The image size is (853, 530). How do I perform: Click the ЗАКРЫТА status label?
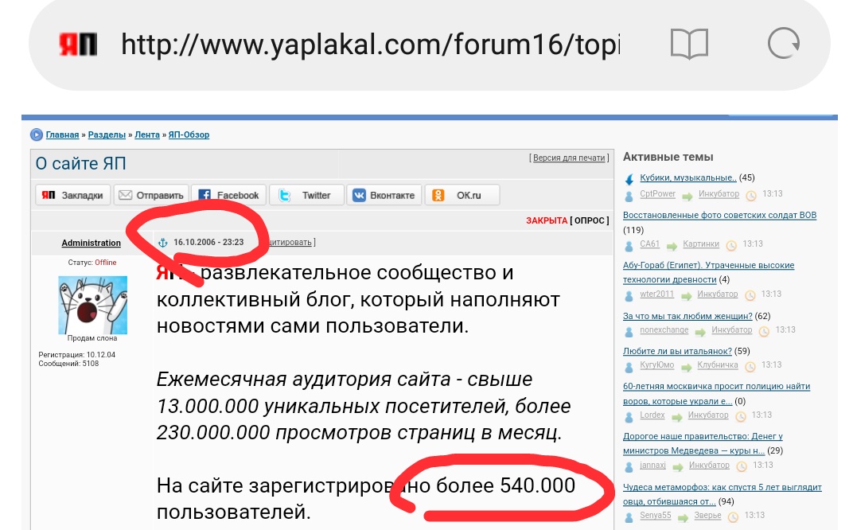(x=547, y=220)
